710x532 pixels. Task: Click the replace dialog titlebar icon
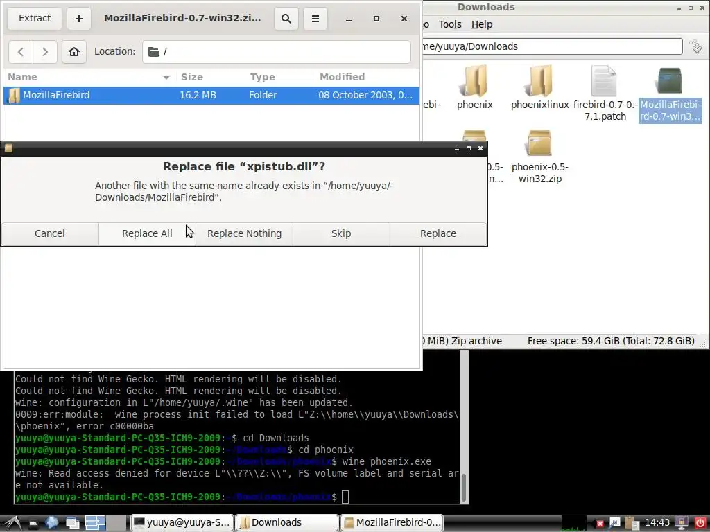[x=8, y=148]
